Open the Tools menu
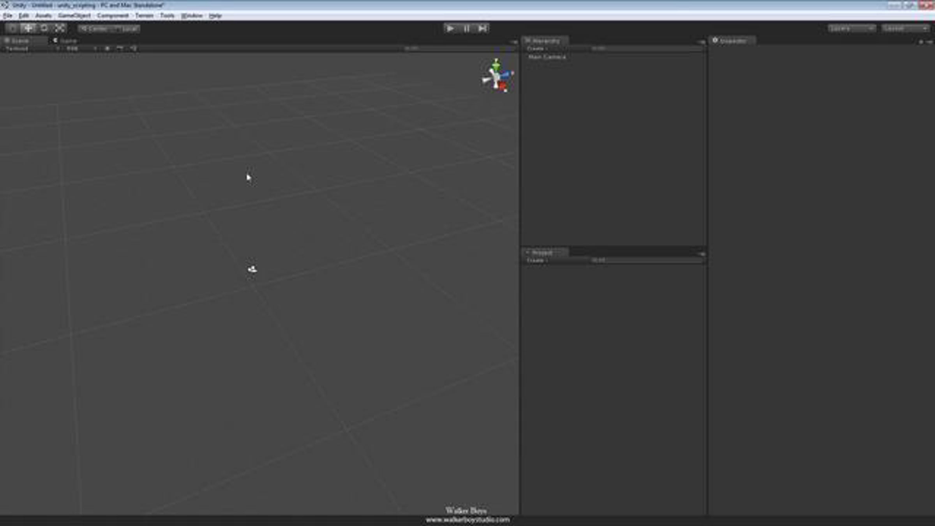The image size is (935, 526). tap(167, 16)
